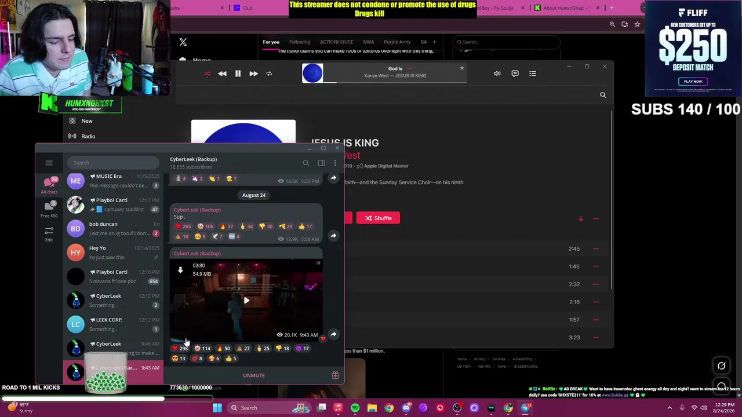Switch to the ACTIONHOUSE tab on X
Viewport: 742px width, 417px height.
336,42
